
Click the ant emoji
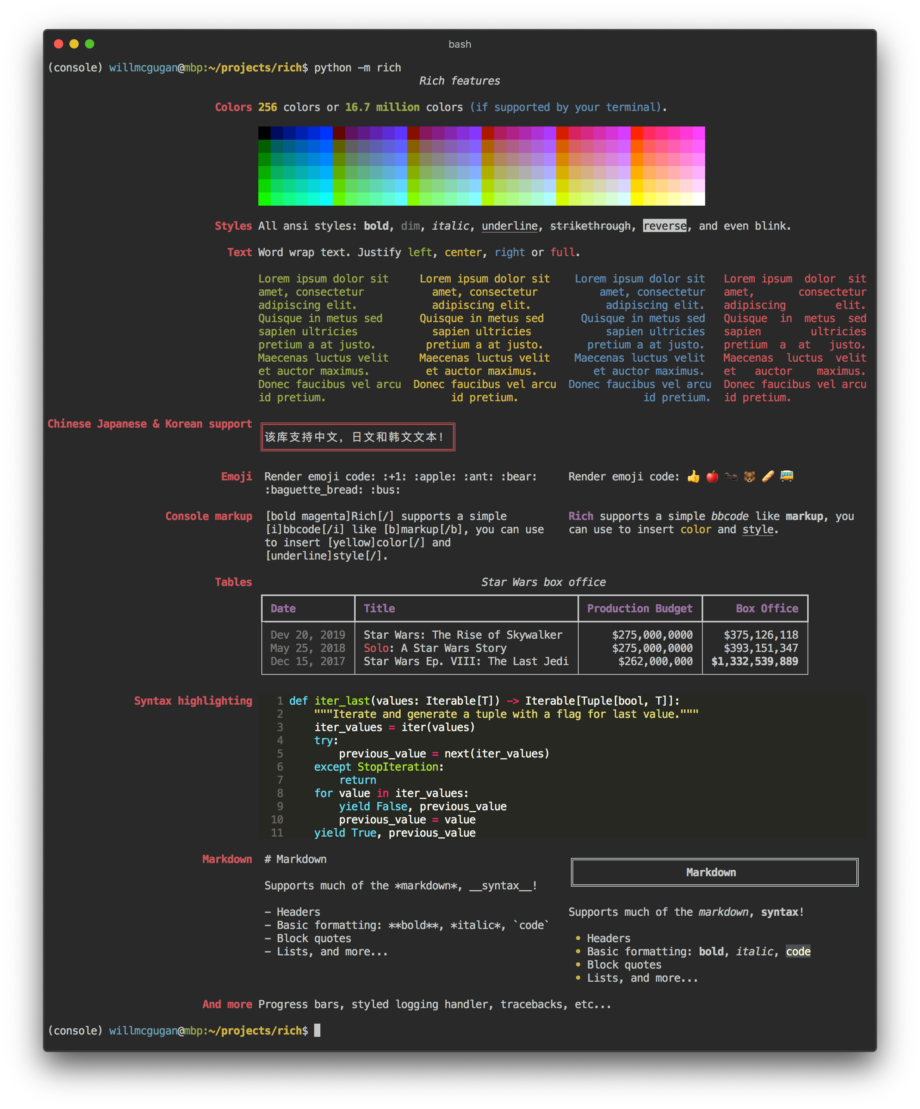731,477
